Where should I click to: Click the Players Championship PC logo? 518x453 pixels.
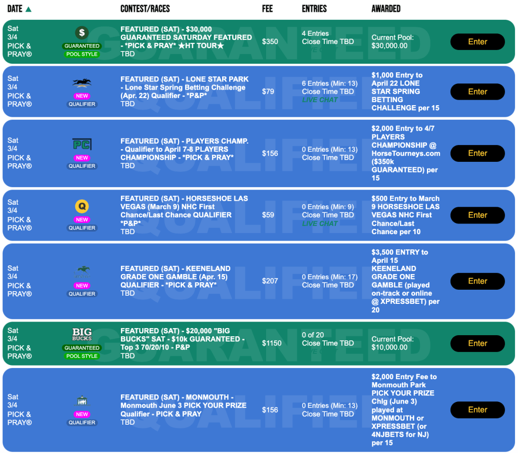pyautogui.click(x=82, y=145)
